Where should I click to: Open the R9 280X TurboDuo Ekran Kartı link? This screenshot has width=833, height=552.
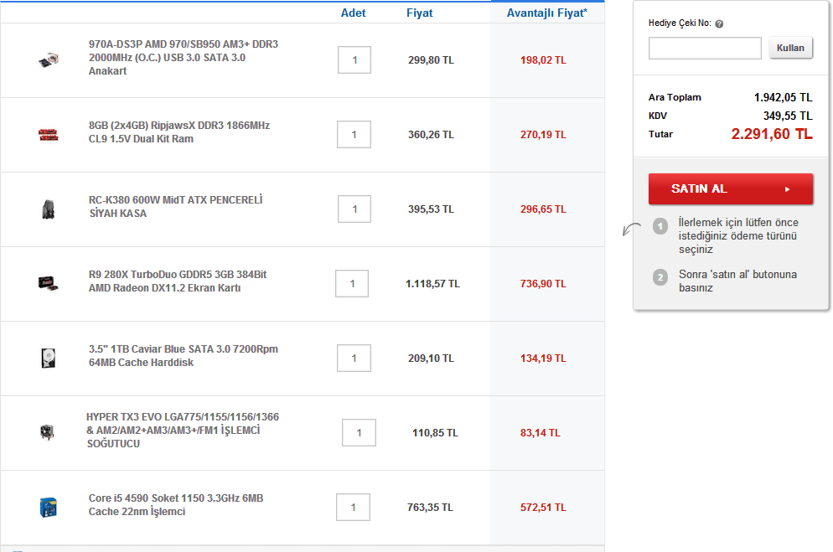(177, 281)
